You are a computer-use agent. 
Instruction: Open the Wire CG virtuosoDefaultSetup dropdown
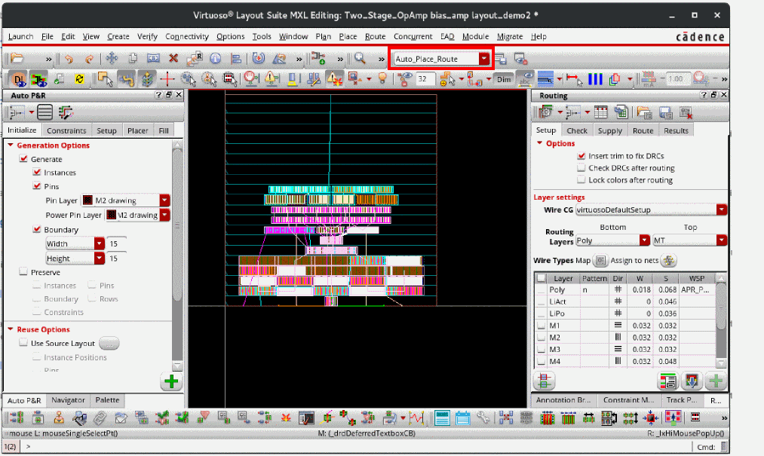(721, 210)
